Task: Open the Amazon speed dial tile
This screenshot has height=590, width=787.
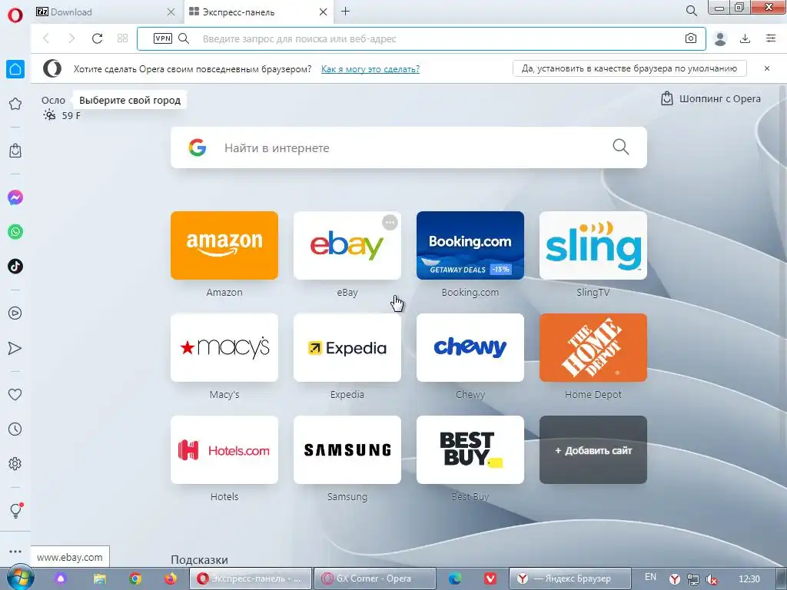Action: (224, 245)
